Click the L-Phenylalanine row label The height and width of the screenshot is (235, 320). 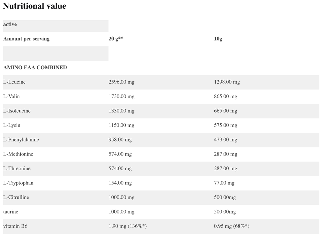[21, 140]
